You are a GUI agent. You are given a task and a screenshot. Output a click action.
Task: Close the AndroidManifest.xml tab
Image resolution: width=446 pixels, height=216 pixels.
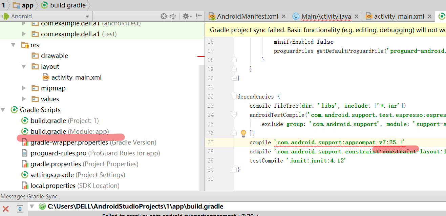tap(283, 16)
